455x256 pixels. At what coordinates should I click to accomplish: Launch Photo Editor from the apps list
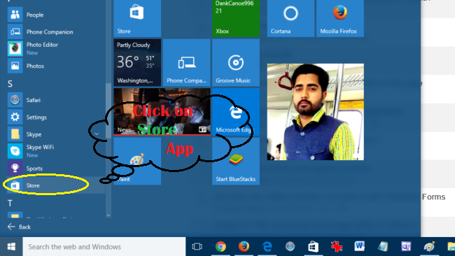55,49
